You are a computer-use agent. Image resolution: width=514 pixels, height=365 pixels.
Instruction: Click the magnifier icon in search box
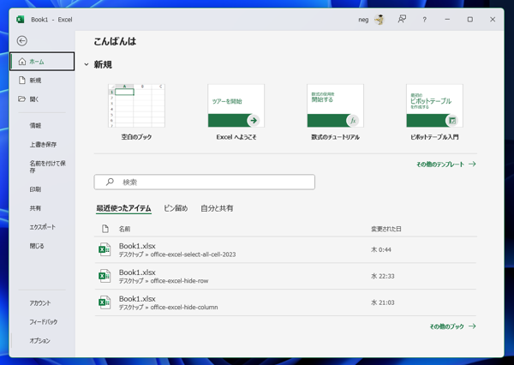click(110, 182)
